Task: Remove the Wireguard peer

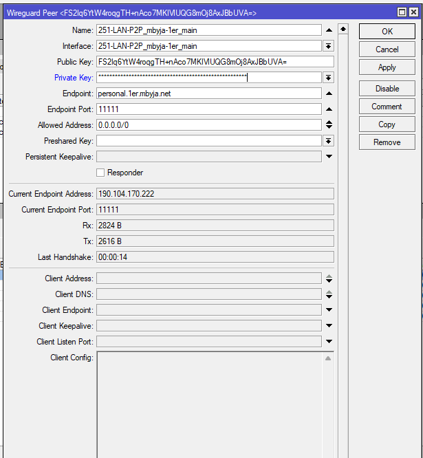Action: (387, 142)
